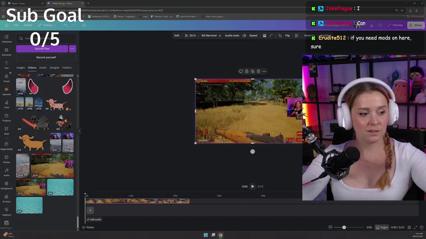Screen dimensions: 426x239
Task: Click the Edit button in the toolbar
Action: tap(177, 36)
